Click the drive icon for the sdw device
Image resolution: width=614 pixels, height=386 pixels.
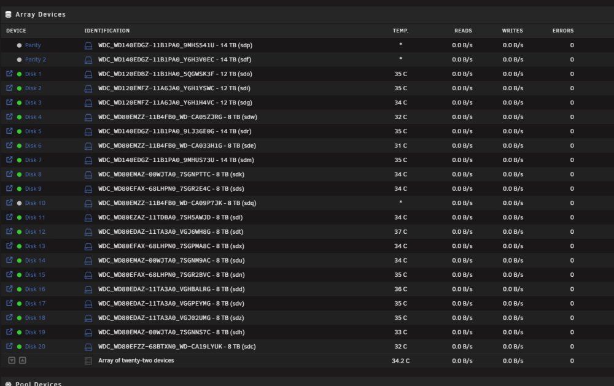[88, 117]
